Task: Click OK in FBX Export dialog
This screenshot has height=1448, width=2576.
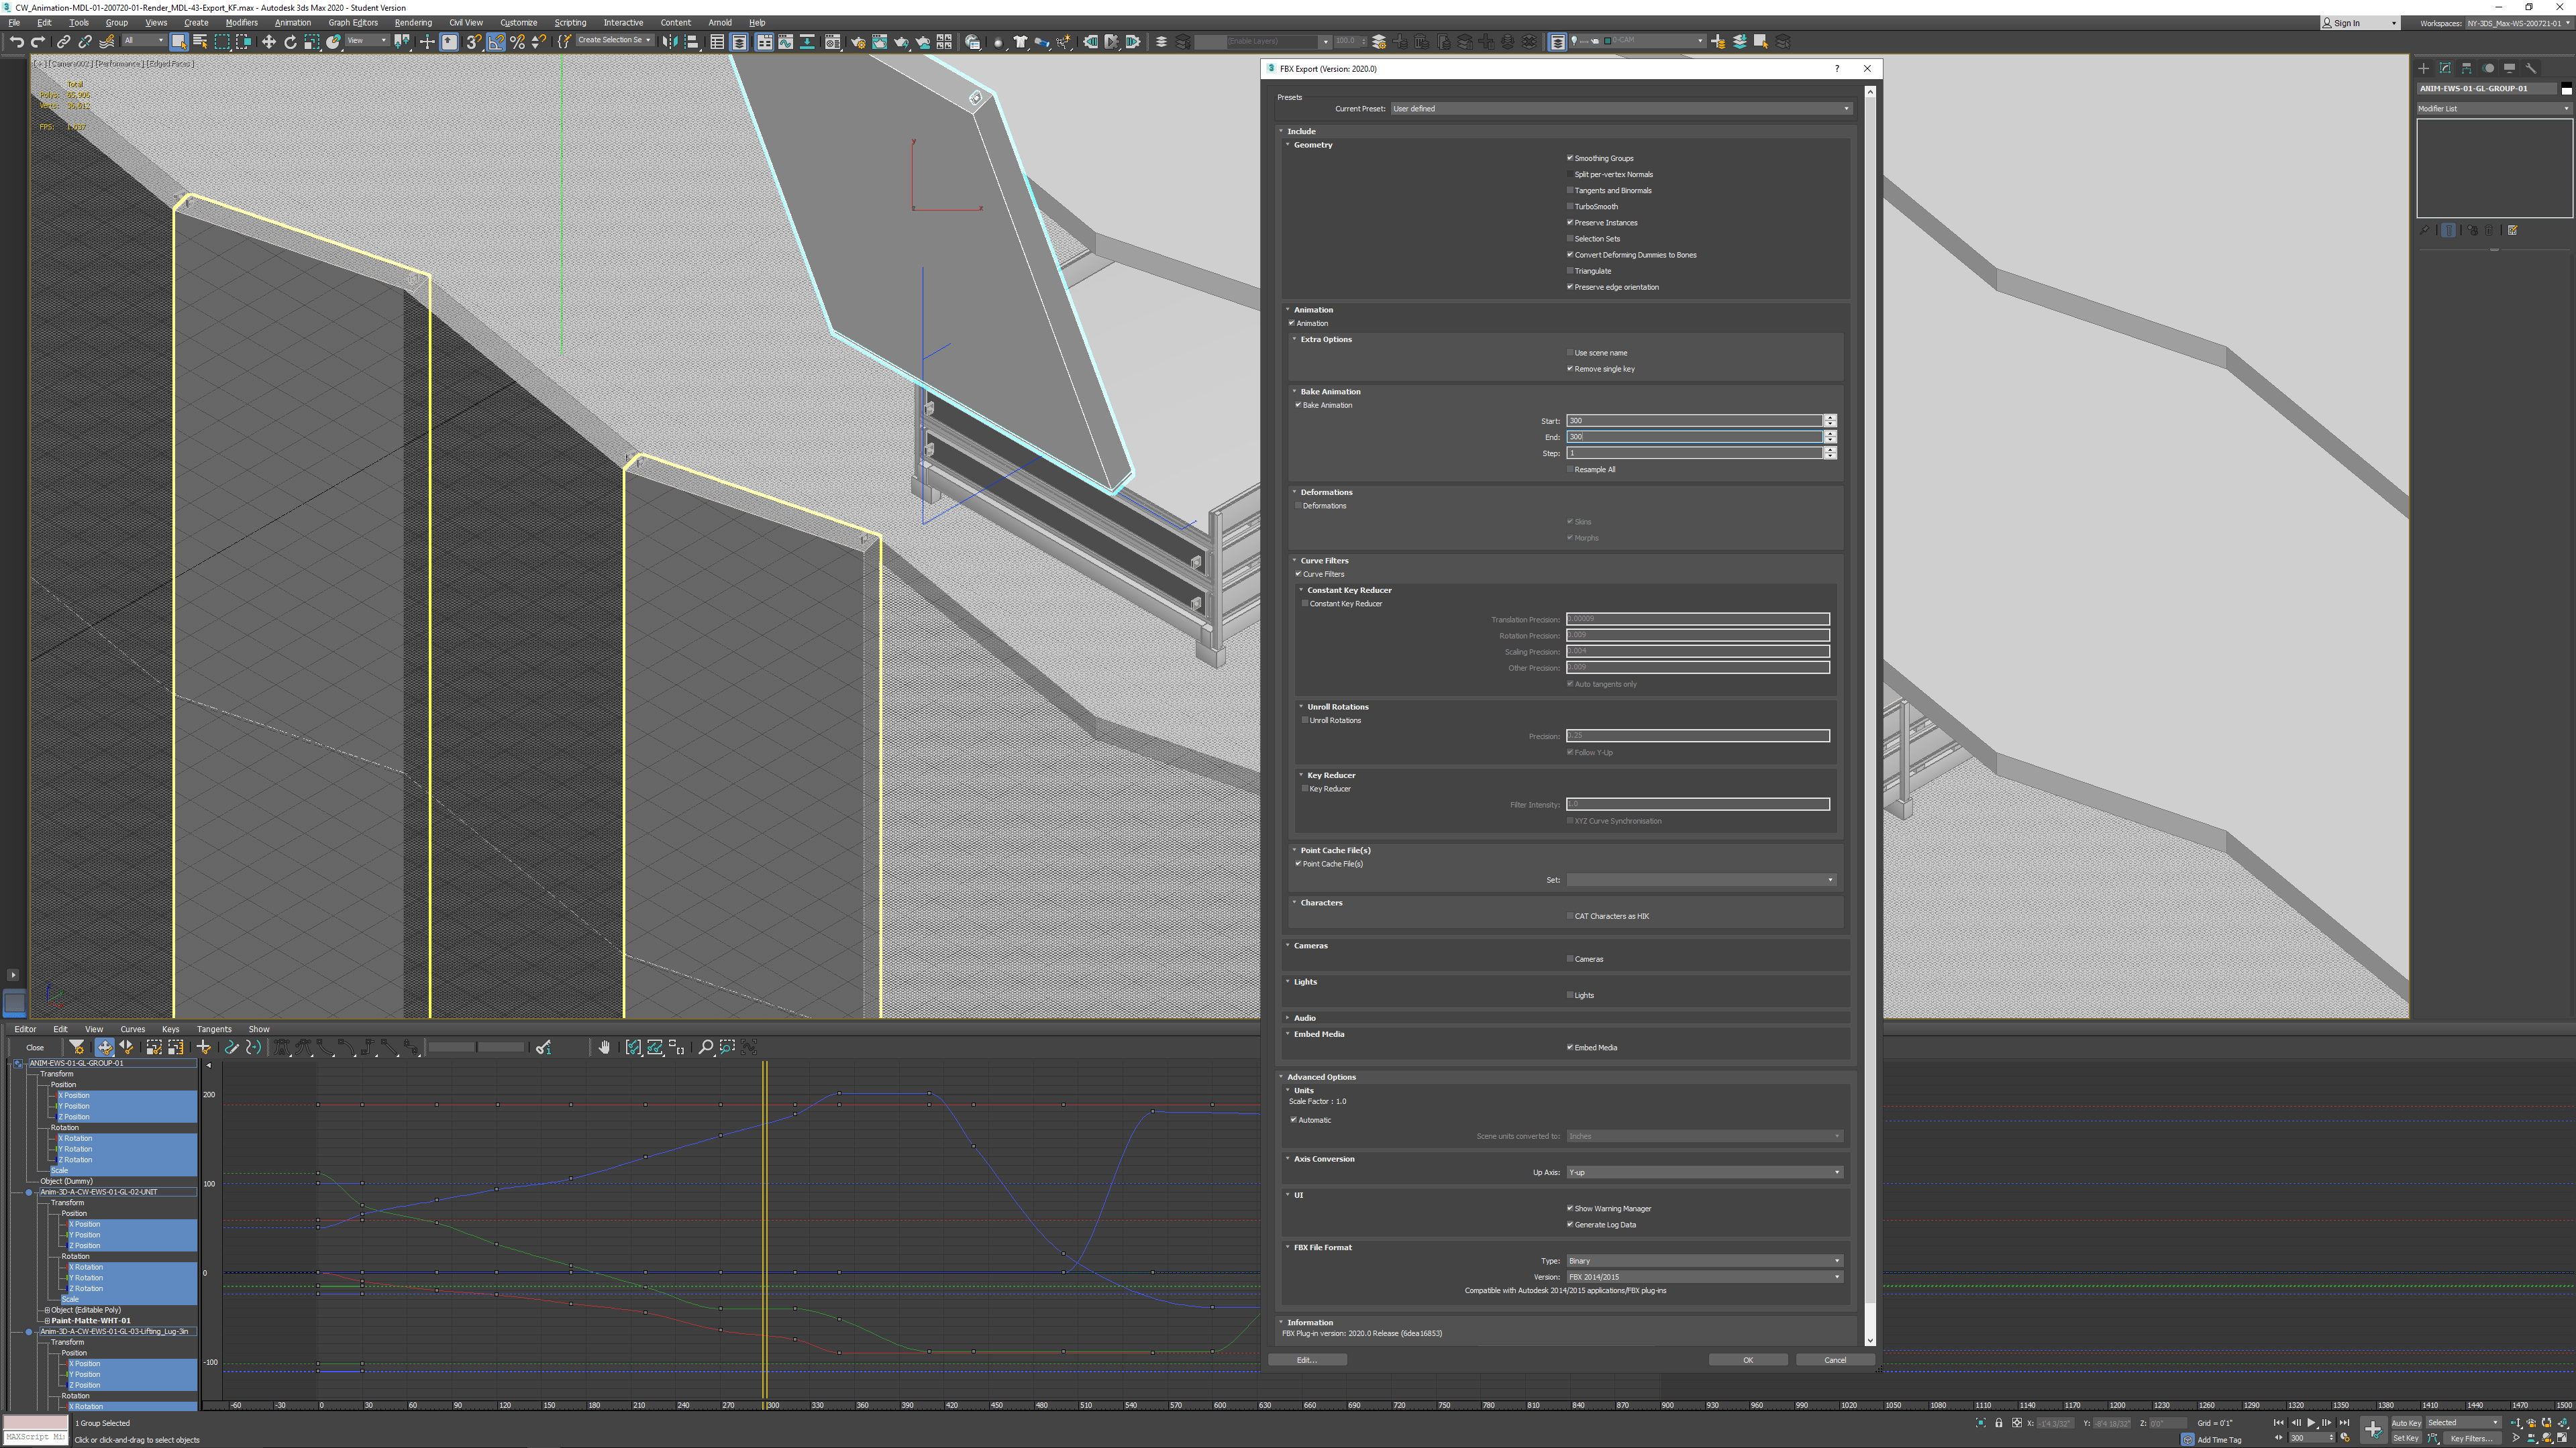Action: click(x=1747, y=1359)
